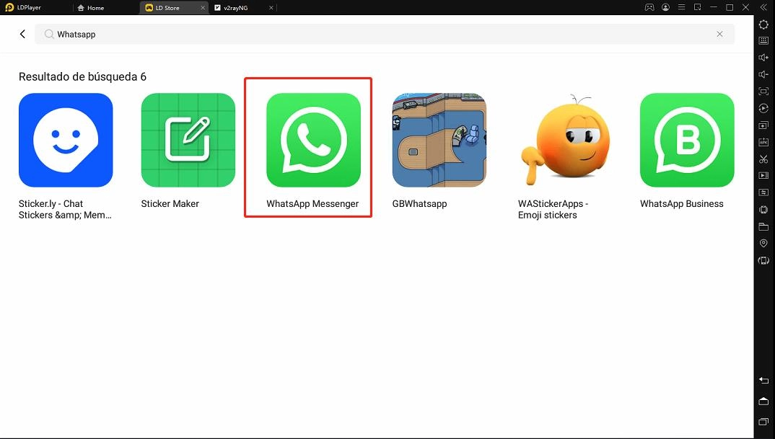Increase volume using sidebar speaker plus
The width and height of the screenshot is (775, 439).
point(763,57)
